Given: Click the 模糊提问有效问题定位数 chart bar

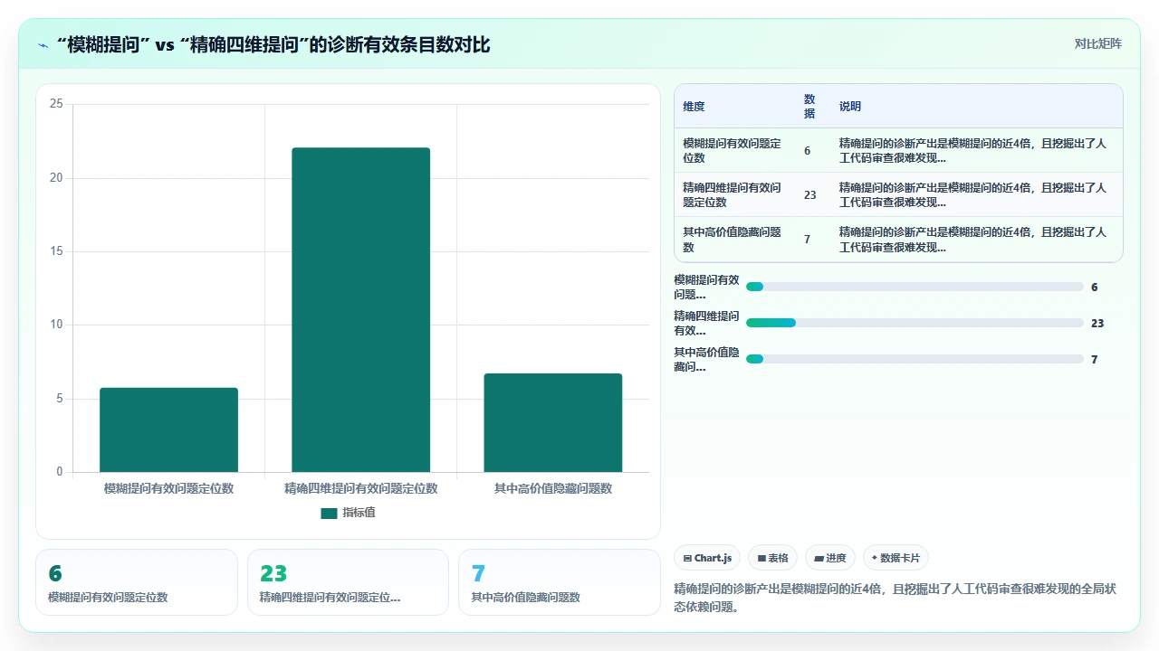Looking at the screenshot, I should tap(168, 429).
